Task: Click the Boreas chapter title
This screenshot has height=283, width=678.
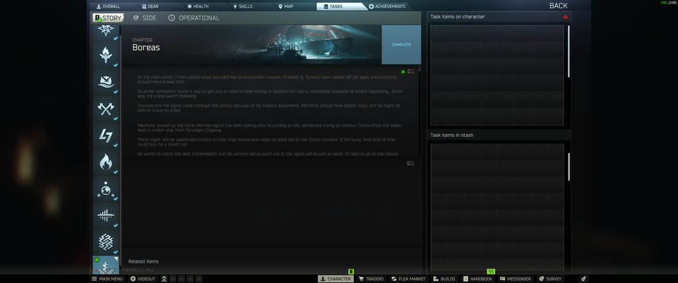Action: (146, 47)
